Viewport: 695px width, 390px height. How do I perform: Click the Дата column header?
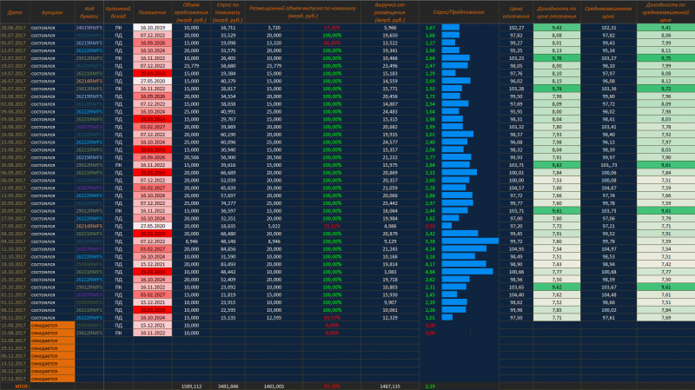(x=15, y=13)
